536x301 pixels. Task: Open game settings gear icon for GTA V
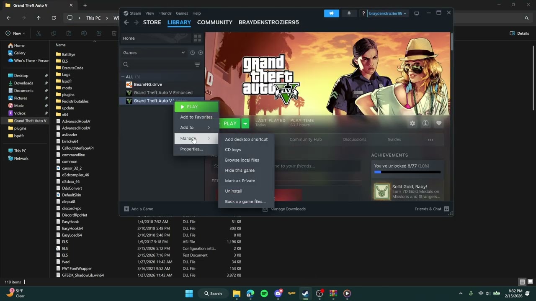pos(412,123)
